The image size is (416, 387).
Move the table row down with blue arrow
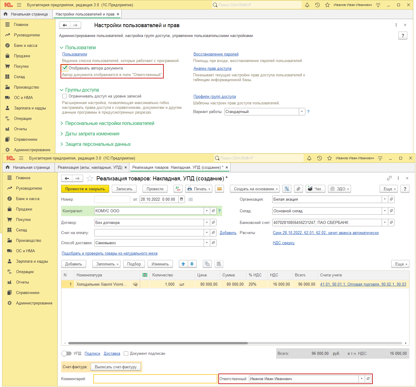(x=192, y=264)
